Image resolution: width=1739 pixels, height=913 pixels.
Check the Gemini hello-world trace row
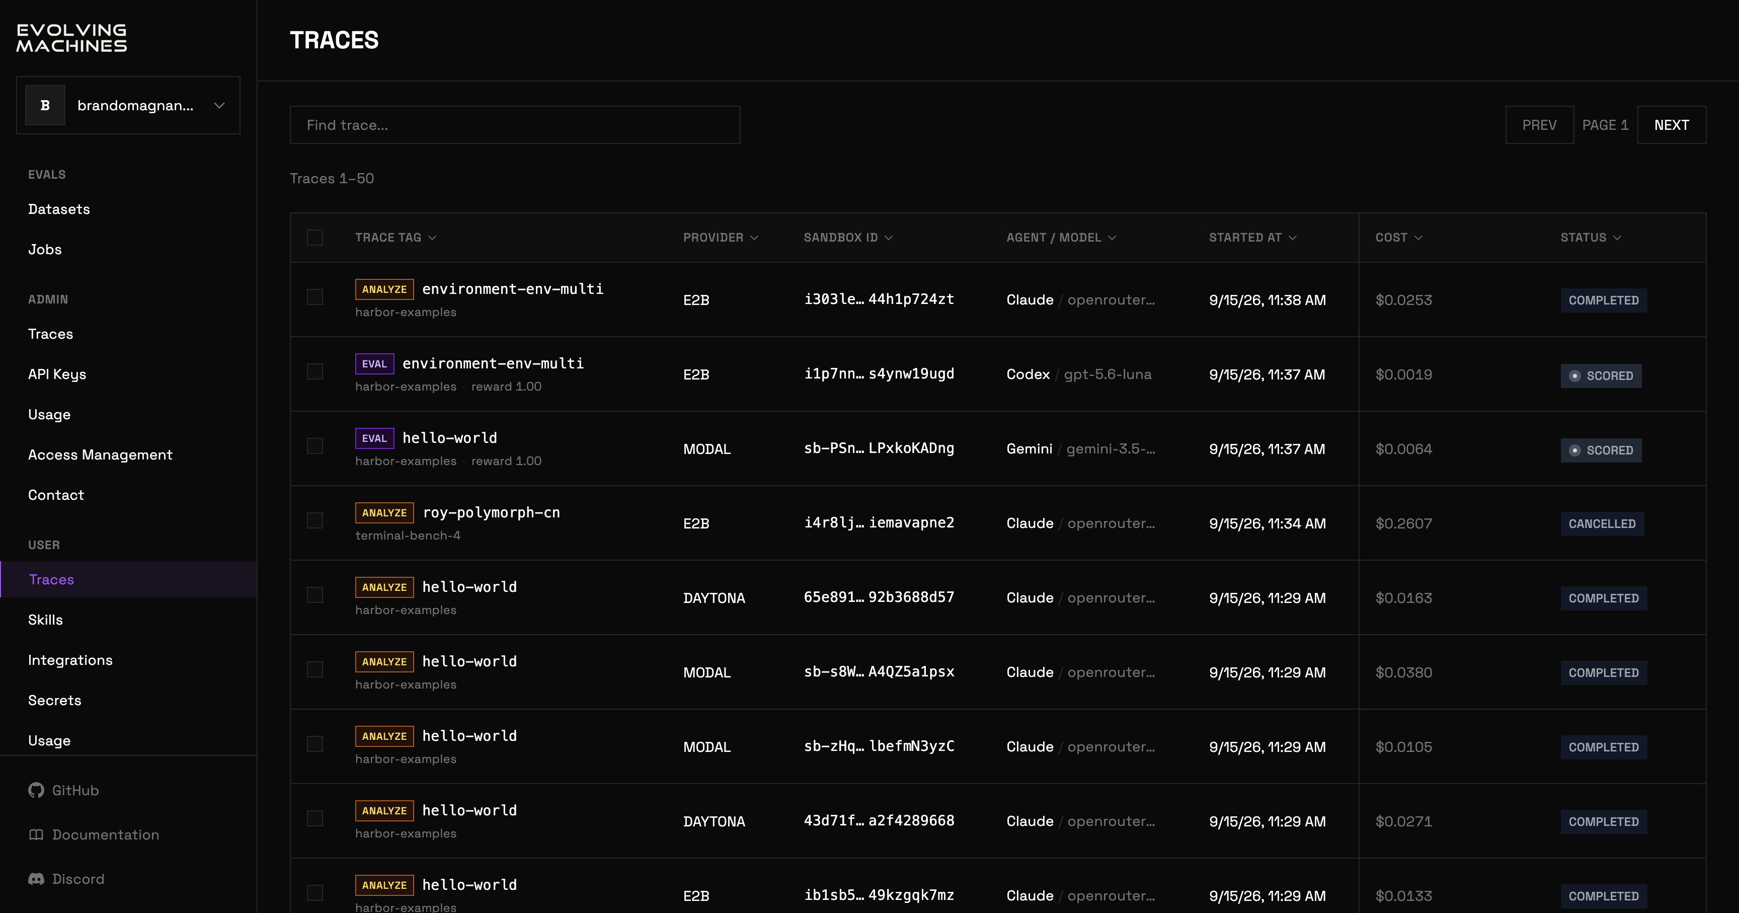click(x=314, y=446)
